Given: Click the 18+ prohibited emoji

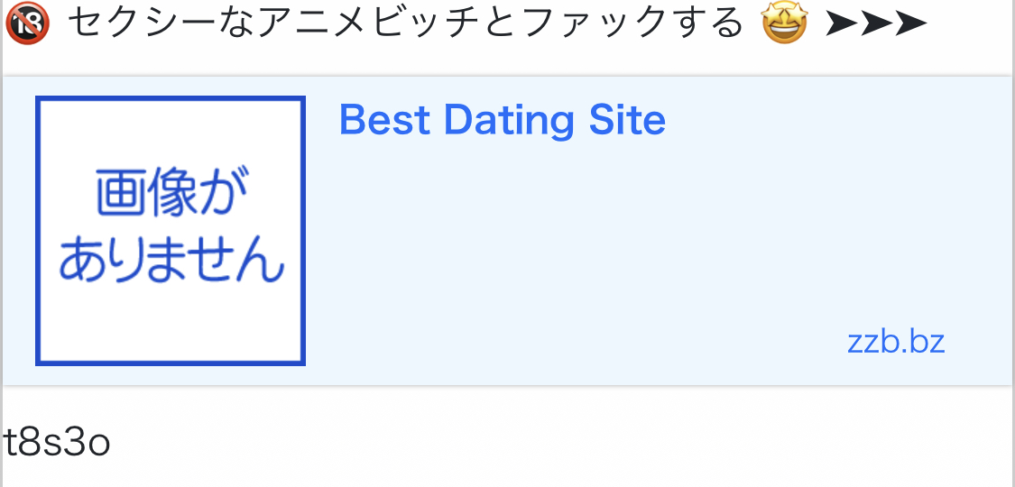Looking at the screenshot, I should point(26,24).
